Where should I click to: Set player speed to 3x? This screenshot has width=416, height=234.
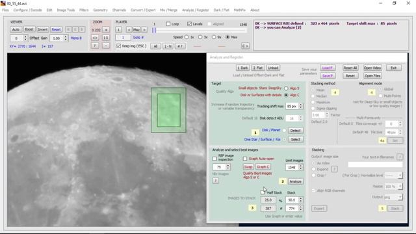coord(200,37)
